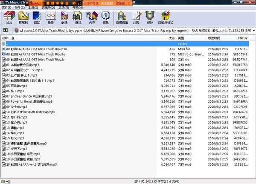Viewport: 256px width, 184px height.
Task: Click the 添加 (Add) toolbar icon
Action: (9, 17)
